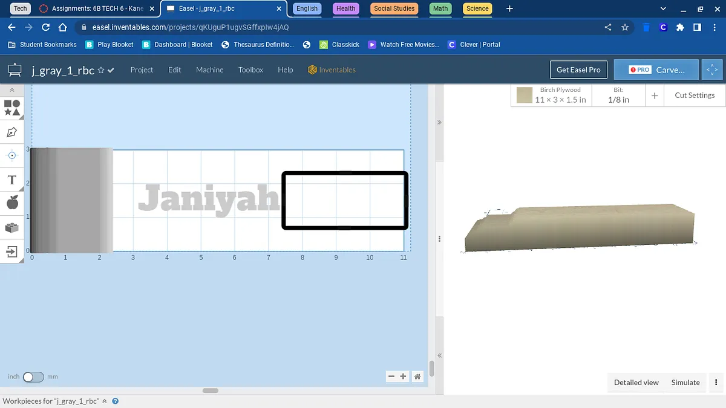
Task: Open the Machine menu
Action: 209,70
